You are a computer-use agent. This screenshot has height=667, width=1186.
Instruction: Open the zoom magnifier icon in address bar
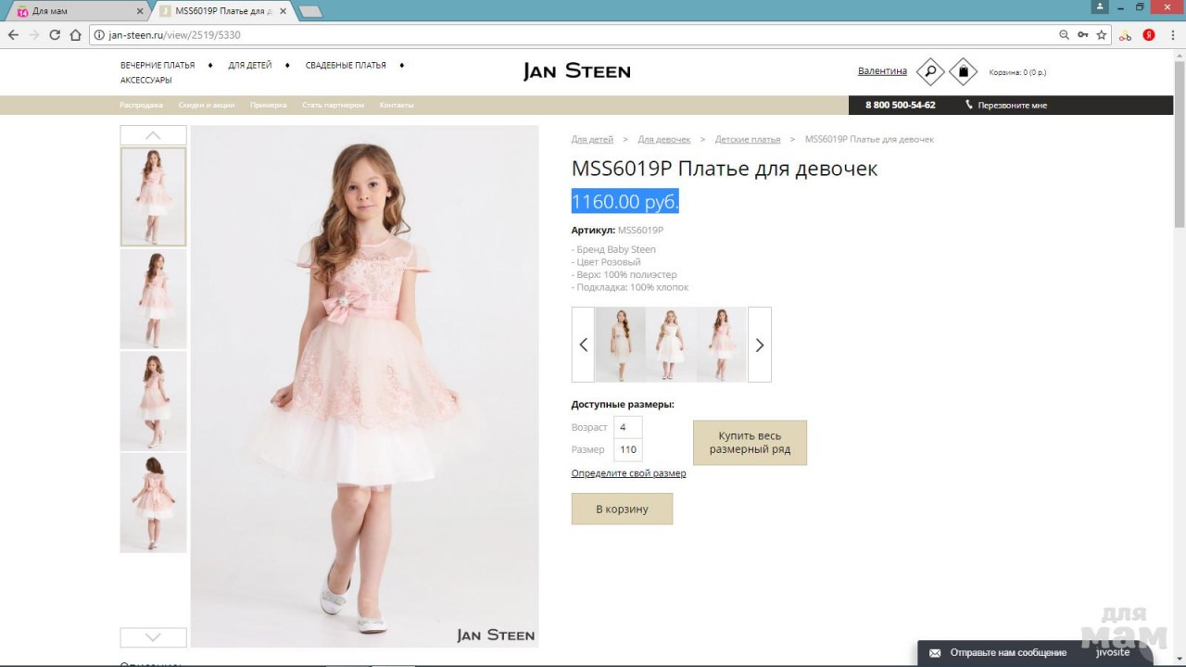1064,35
